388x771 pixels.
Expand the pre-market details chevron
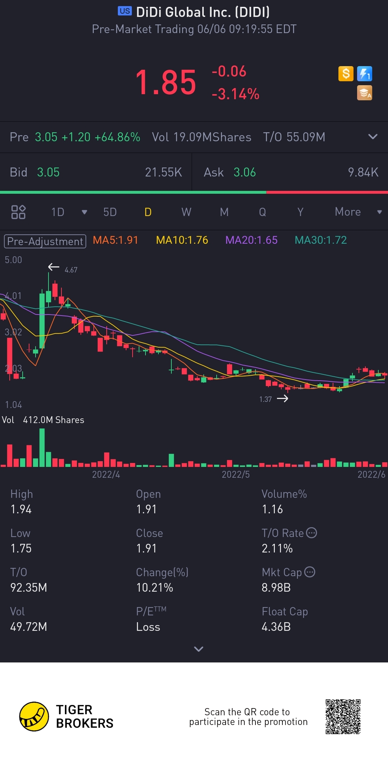click(x=373, y=137)
